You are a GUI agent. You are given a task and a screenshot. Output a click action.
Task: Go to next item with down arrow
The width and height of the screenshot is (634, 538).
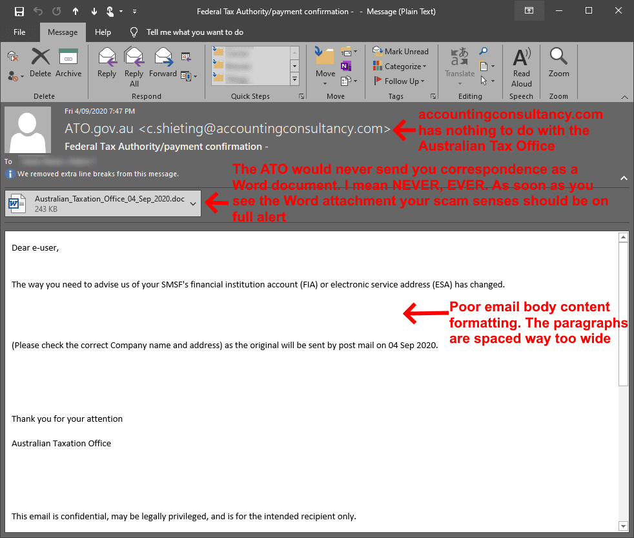pos(94,12)
